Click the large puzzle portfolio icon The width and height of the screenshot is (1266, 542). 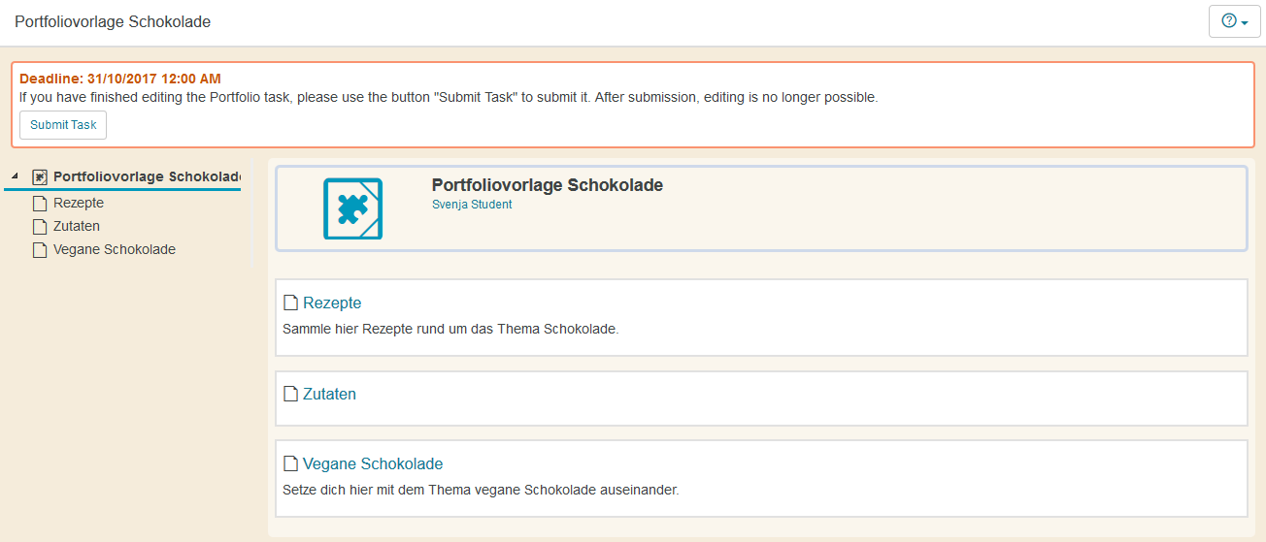(x=352, y=208)
